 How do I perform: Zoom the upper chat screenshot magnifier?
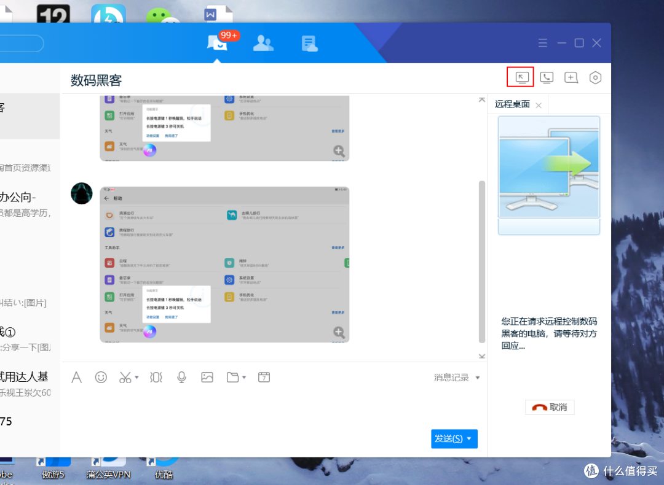click(339, 151)
